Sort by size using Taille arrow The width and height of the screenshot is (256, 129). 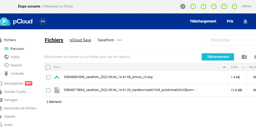click(x=243, y=67)
